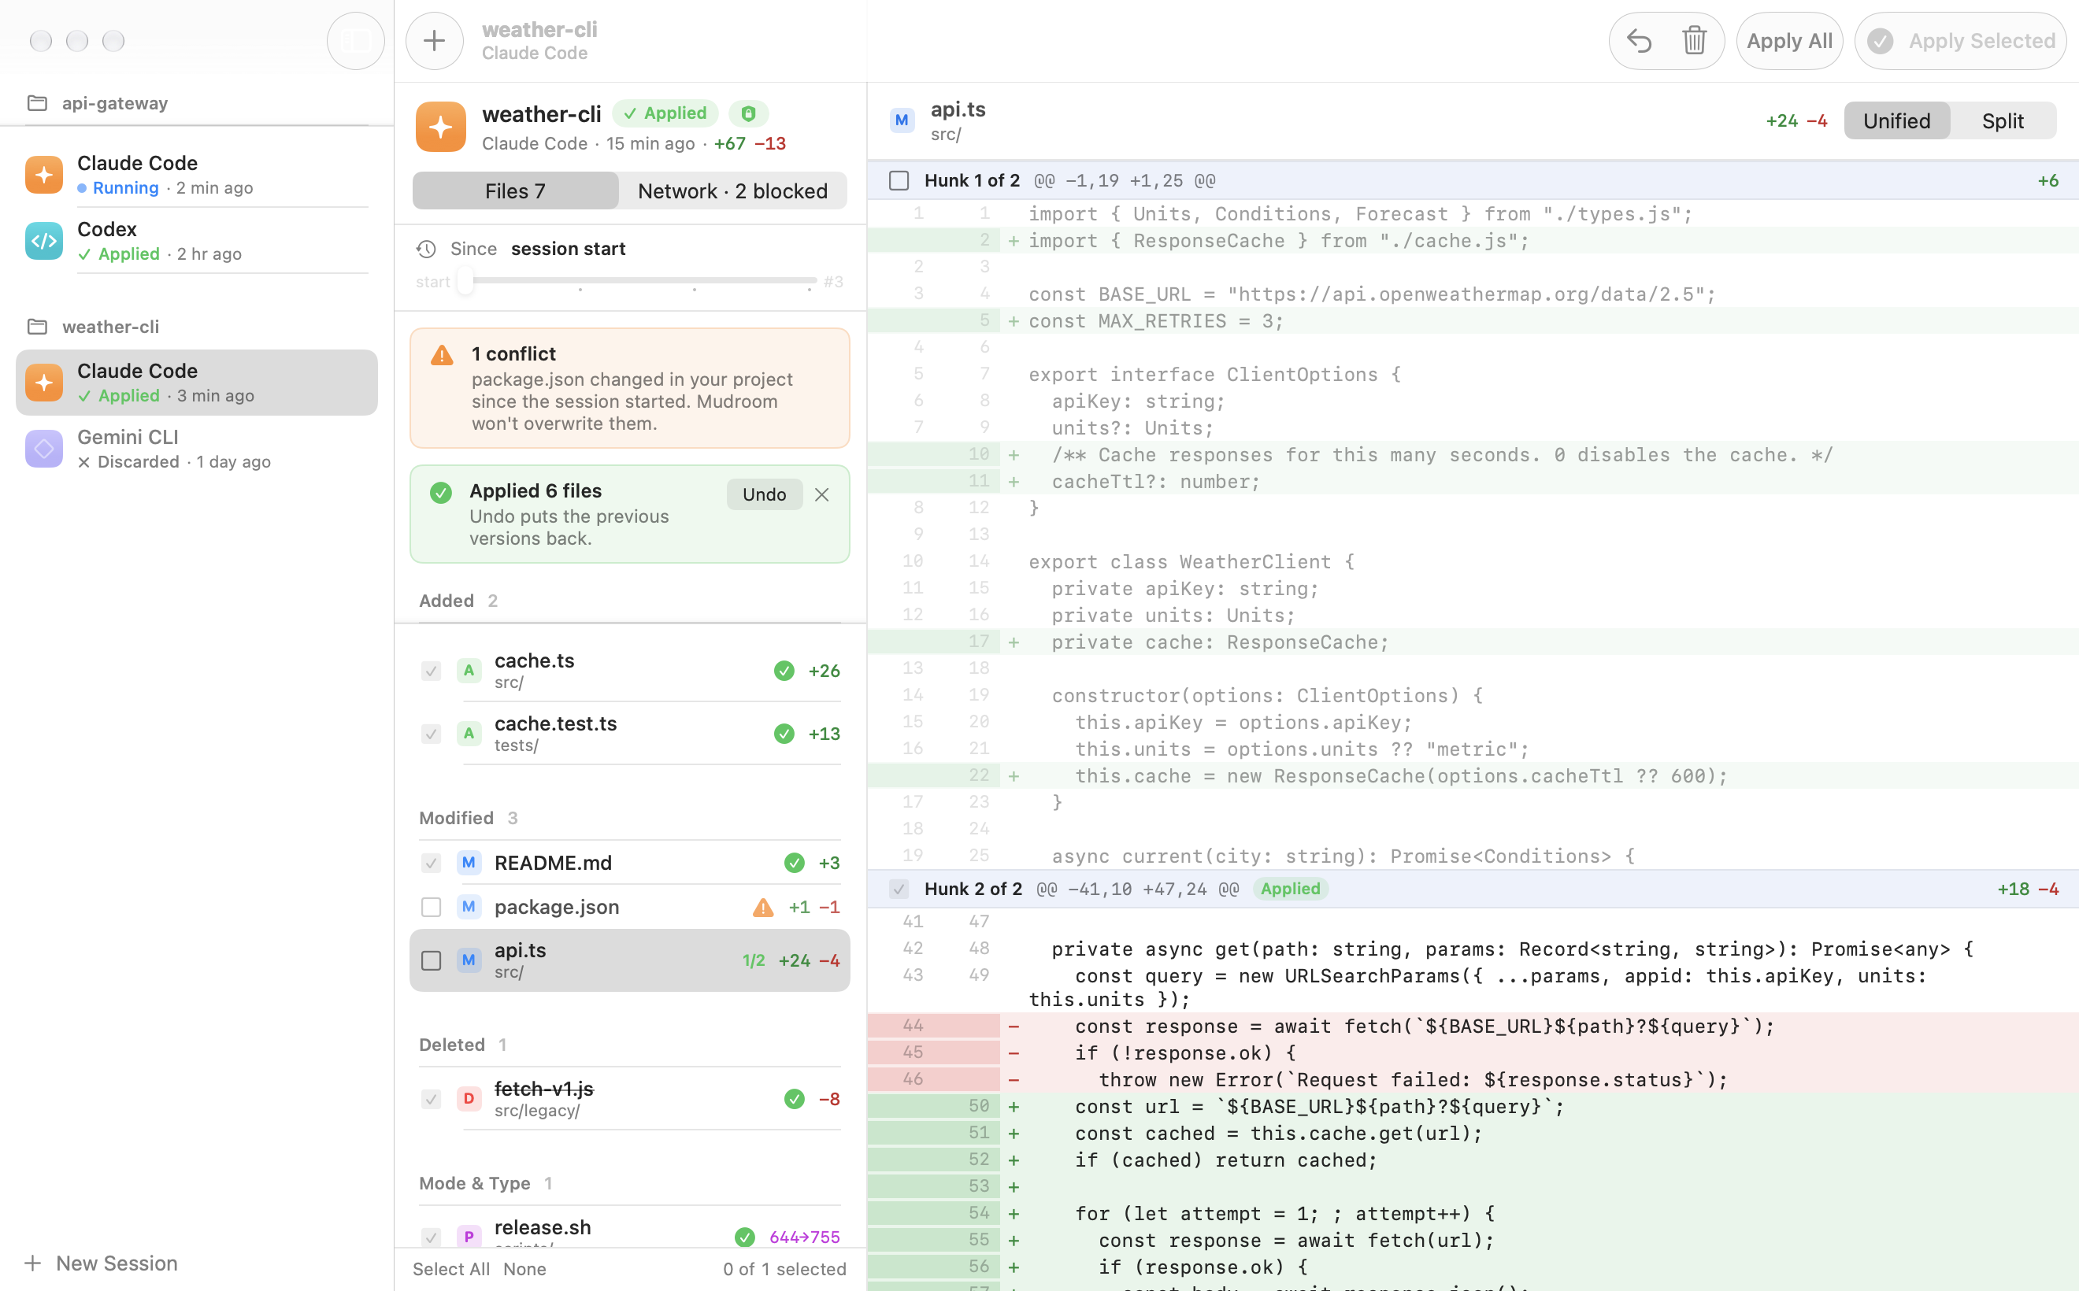
Task: Click New Session at sidebar bottom
Action: click(x=102, y=1263)
